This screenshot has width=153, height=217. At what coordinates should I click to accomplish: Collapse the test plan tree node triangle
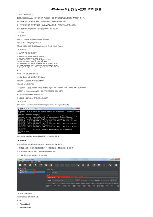(x=18, y=168)
